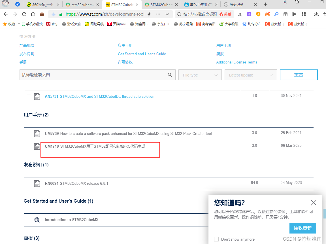Select the AN5731 row checkbox
Screen dimensions: 326x244
29,97
